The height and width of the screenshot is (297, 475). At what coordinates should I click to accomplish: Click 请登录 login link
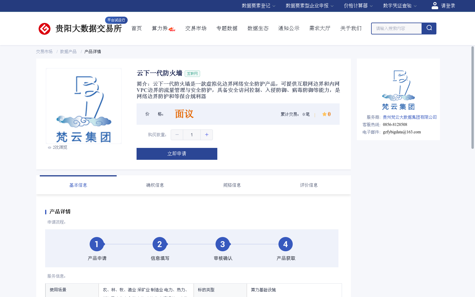pyautogui.click(x=448, y=6)
